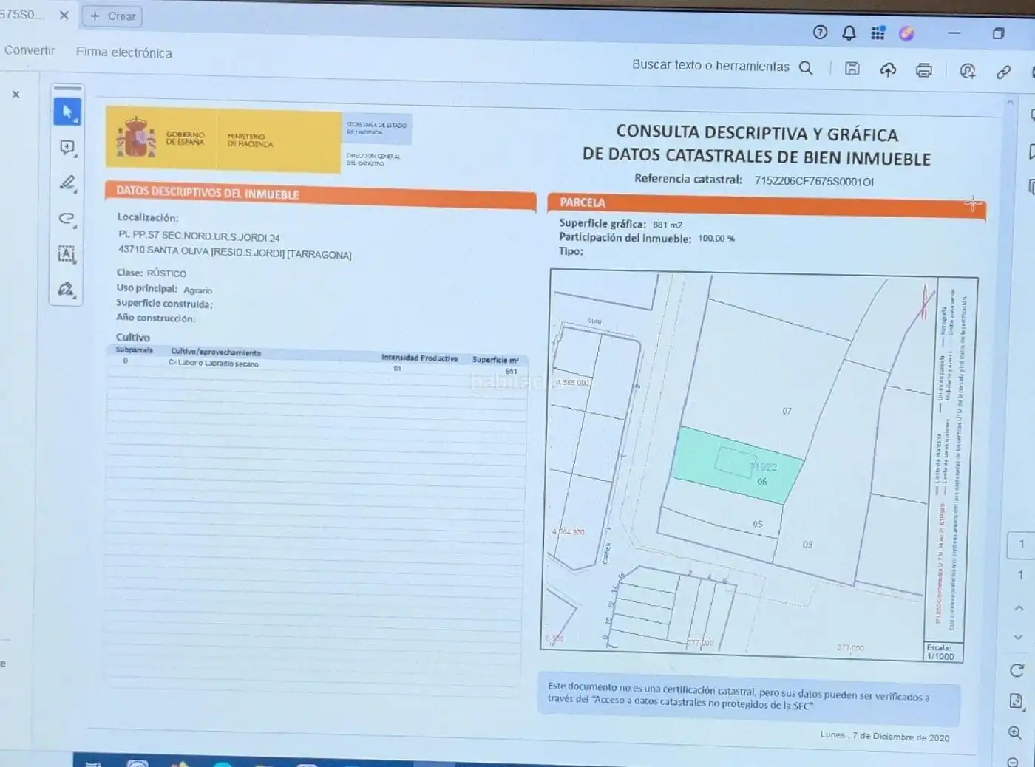Open the Convertir menu
Viewport: 1035px width, 767px height.
30,50
